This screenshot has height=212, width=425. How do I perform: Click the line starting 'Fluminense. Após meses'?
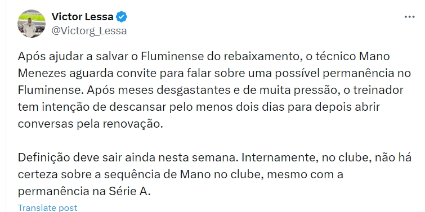click(x=211, y=90)
